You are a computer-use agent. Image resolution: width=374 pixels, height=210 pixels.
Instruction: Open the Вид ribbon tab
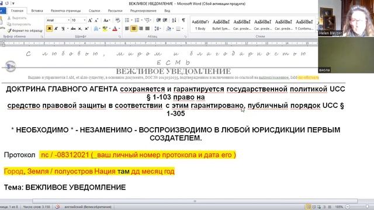pos(167,10)
